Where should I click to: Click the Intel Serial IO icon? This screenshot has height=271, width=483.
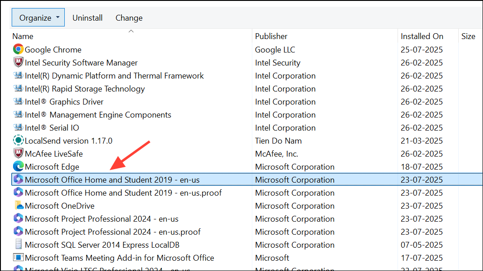18,127
